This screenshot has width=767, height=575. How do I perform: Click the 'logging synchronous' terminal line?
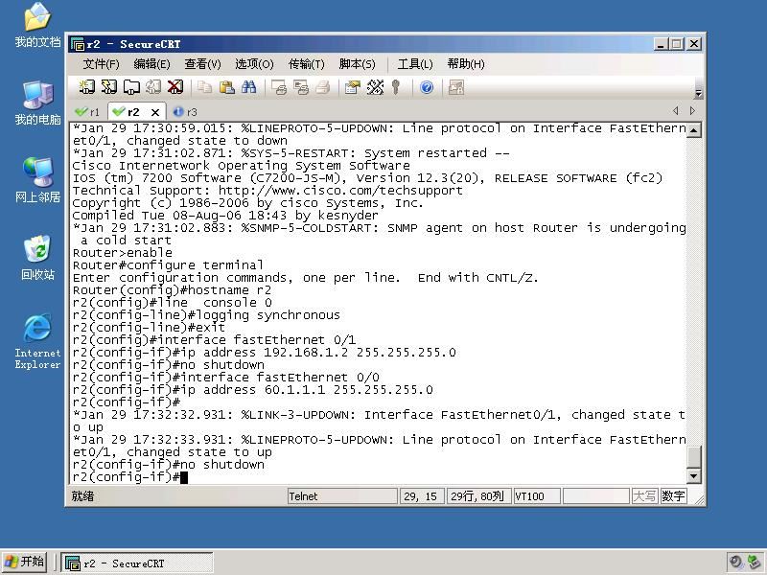click(x=206, y=315)
